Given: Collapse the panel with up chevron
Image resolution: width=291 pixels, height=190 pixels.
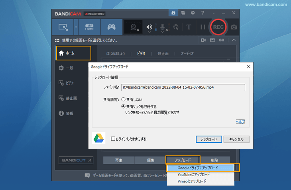Looking at the screenshot, I should coord(234,40).
